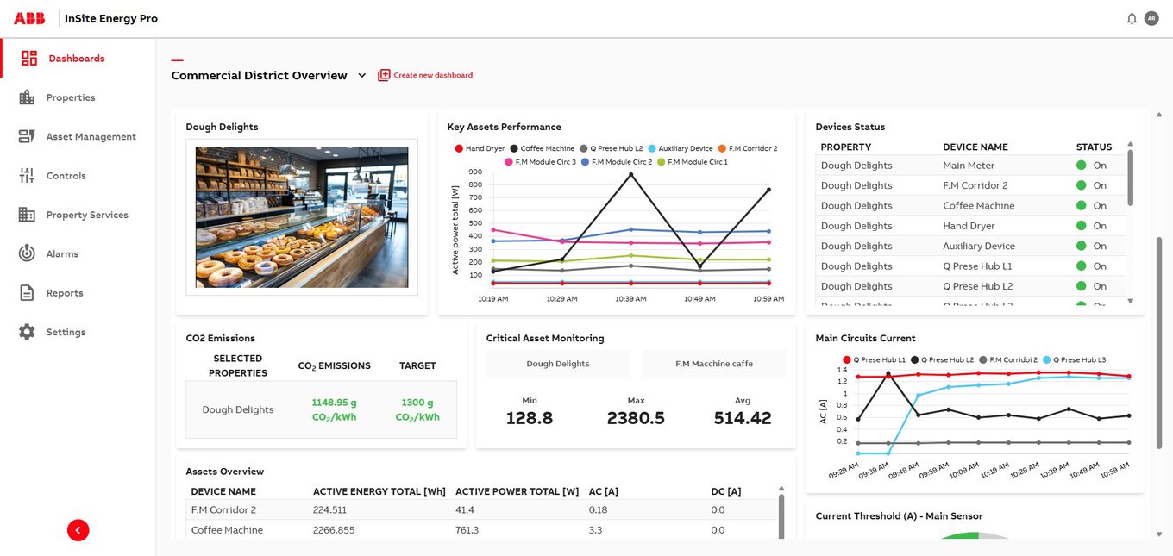Click the Property Services icon

tap(27, 215)
